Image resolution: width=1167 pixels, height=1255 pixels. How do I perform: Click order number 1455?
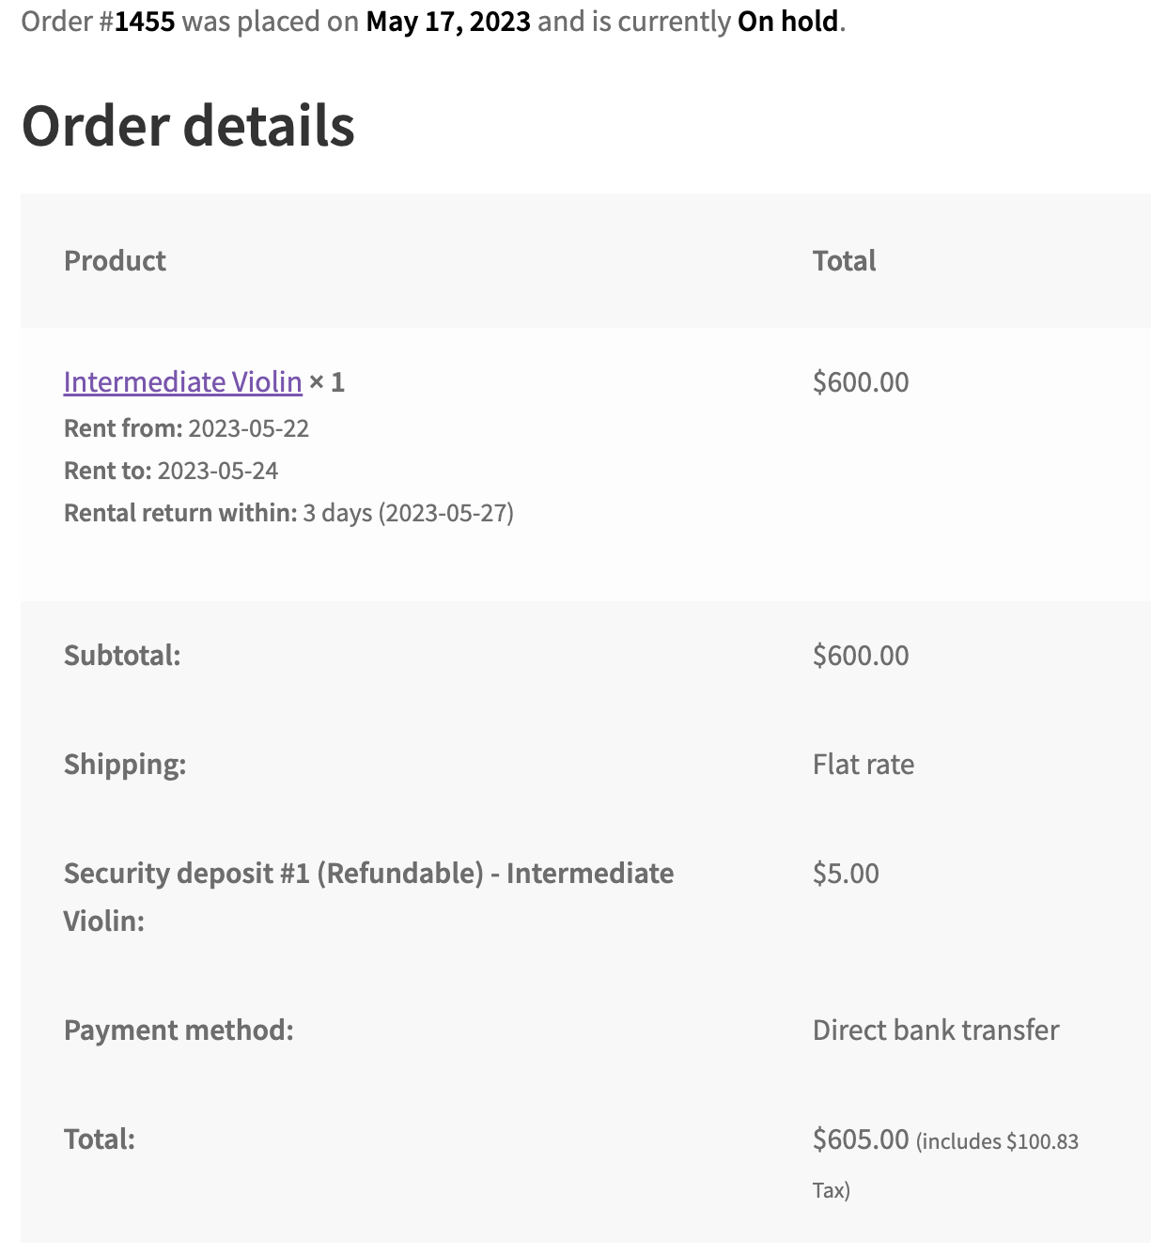(x=145, y=21)
